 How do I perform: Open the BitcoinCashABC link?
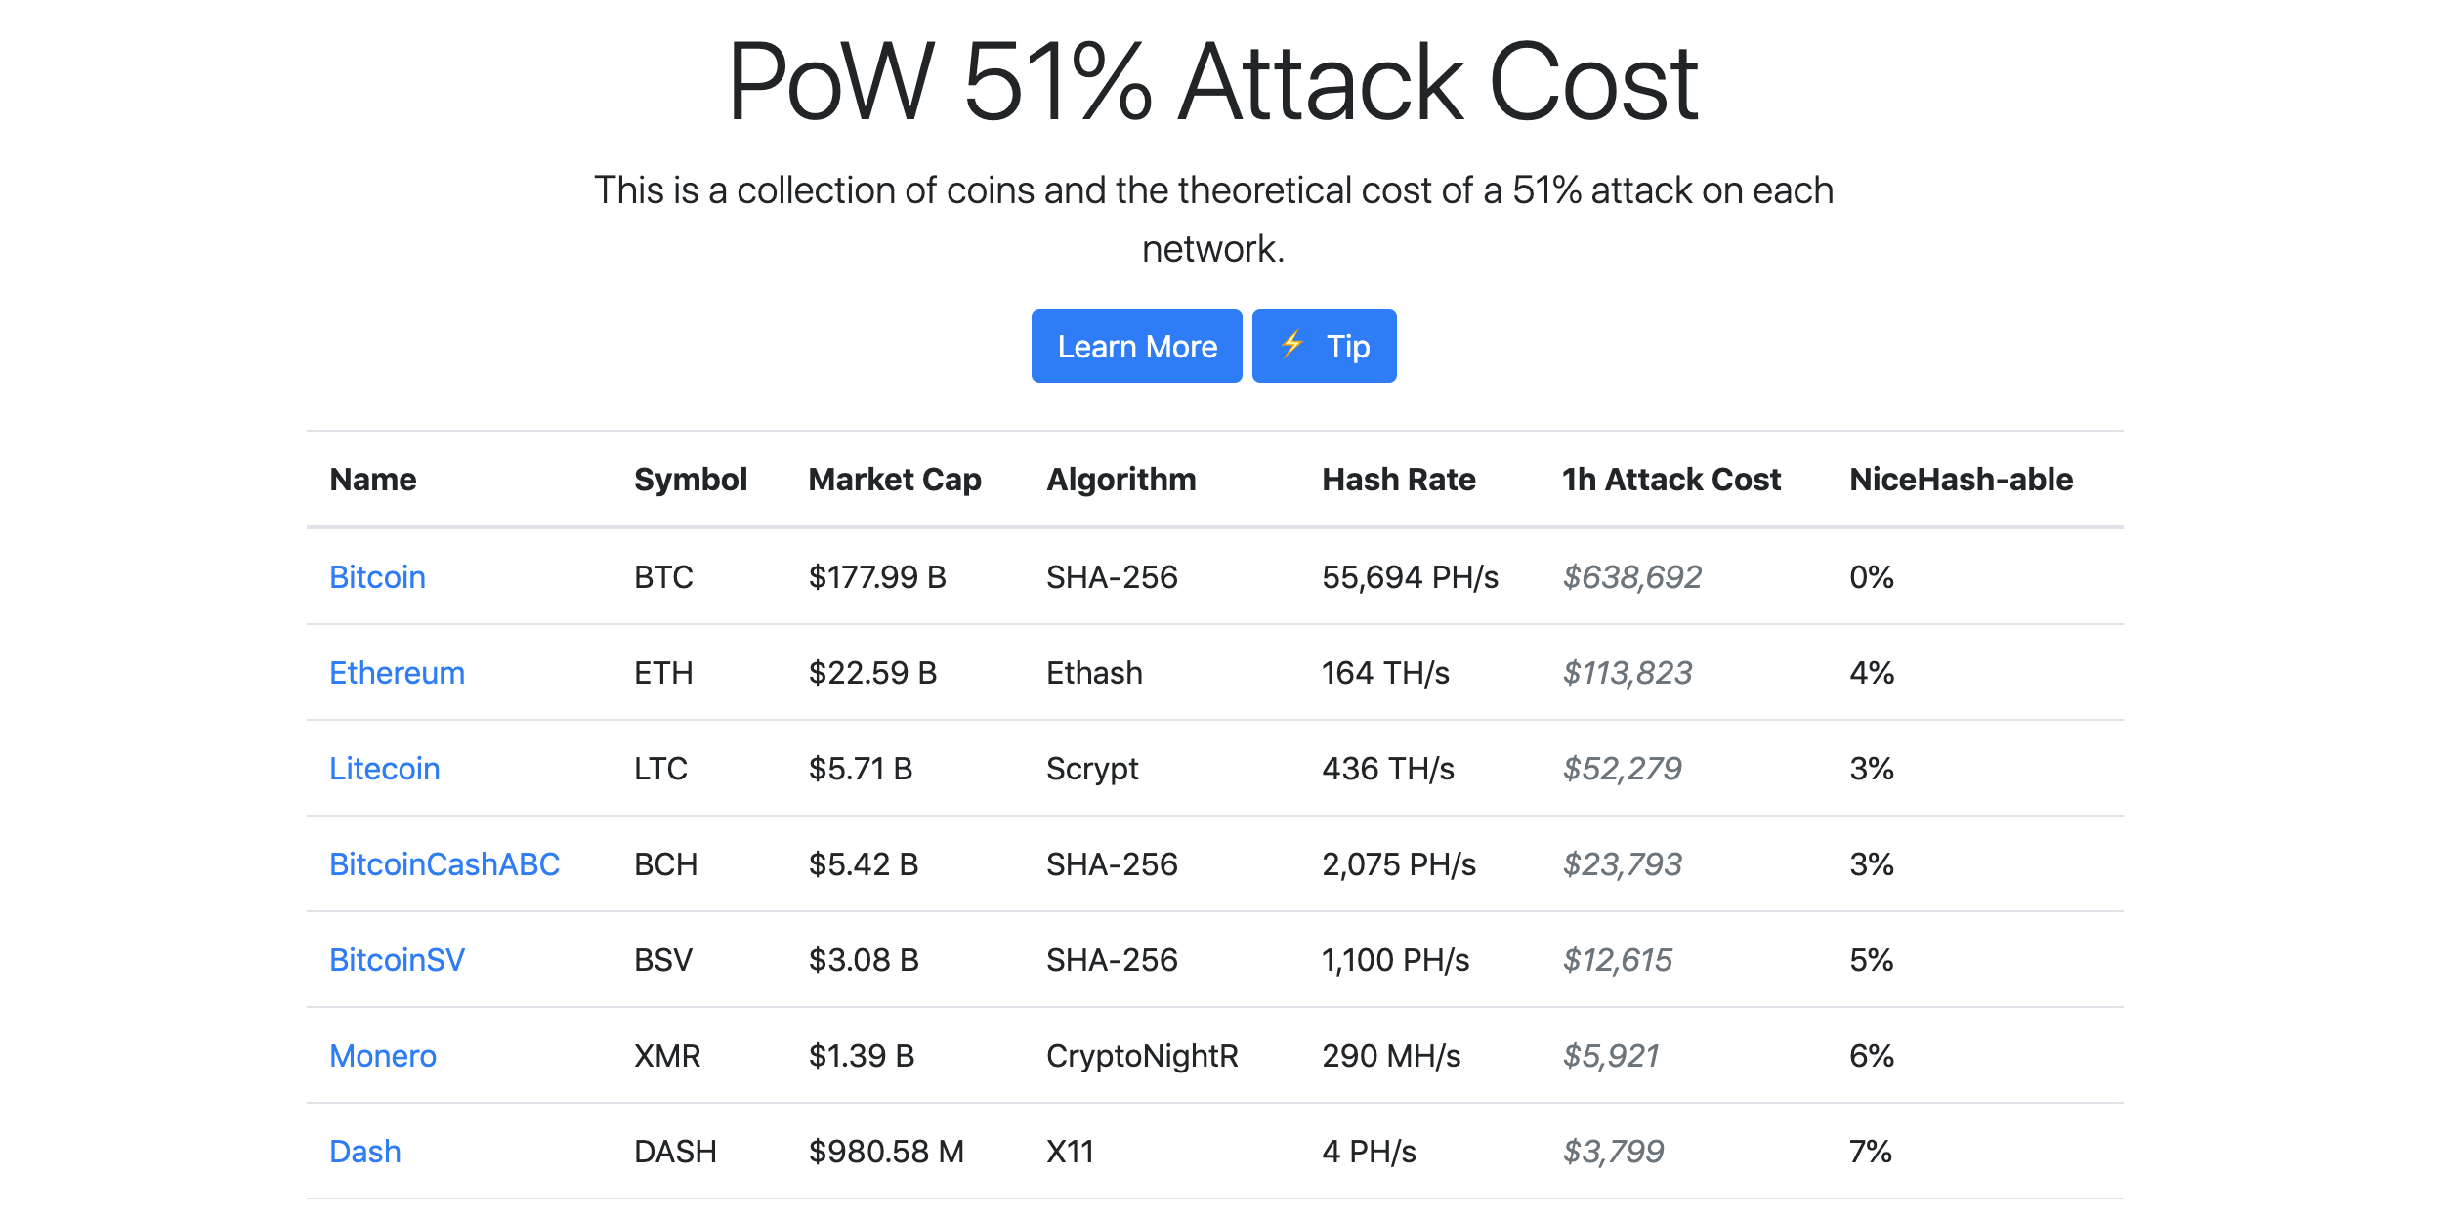coord(444,864)
